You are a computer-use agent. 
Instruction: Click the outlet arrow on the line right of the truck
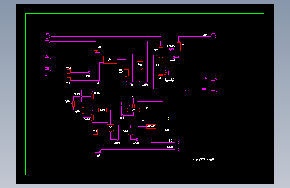(214, 80)
